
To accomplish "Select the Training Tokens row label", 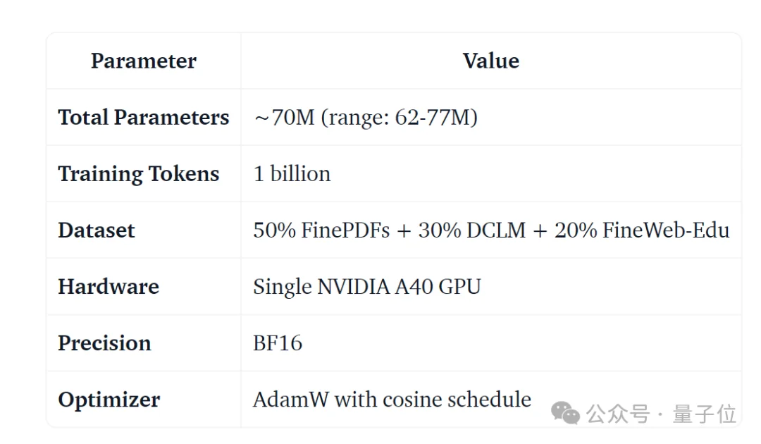I will click(x=139, y=174).
